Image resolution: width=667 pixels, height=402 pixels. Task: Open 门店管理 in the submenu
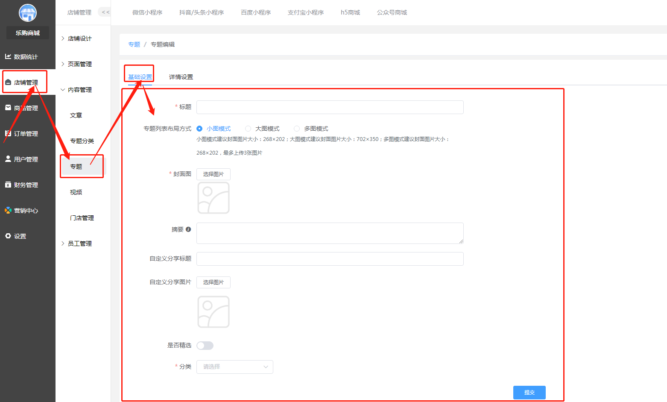pos(82,218)
